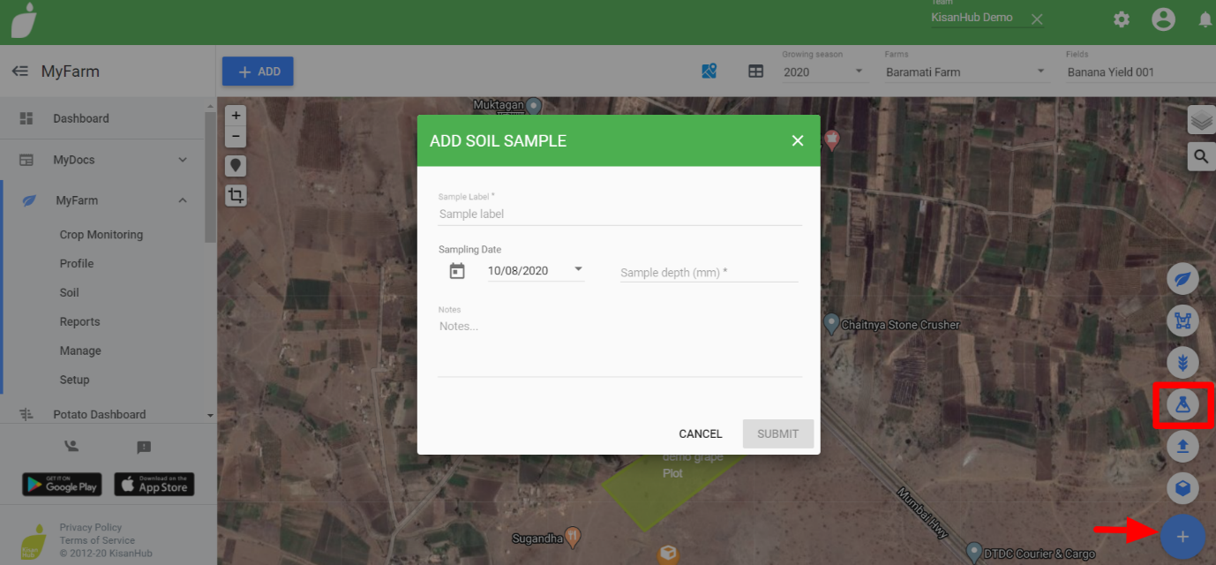Image resolution: width=1216 pixels, height=565 pixels.
Task: Open Download on the App Store badge
Action: tap(154, 485)
